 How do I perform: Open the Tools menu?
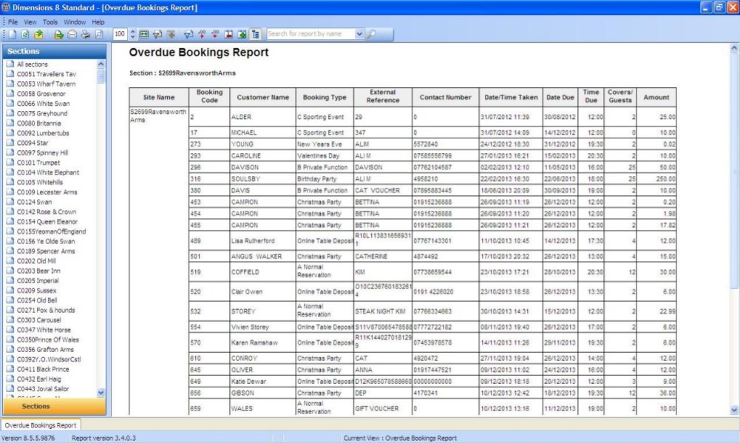(x=50, y=22)
